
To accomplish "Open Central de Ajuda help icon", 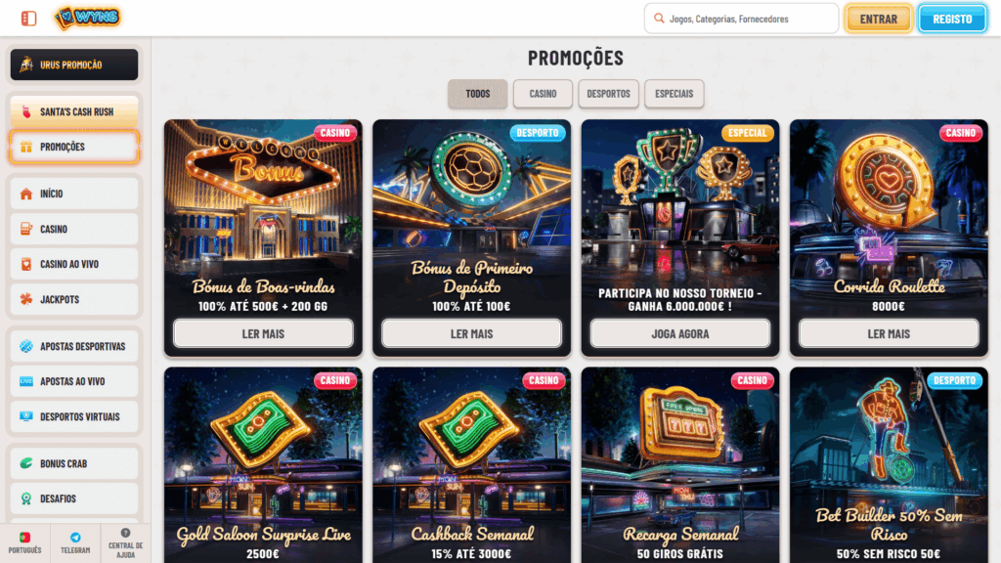I will [x=125, y=543].
